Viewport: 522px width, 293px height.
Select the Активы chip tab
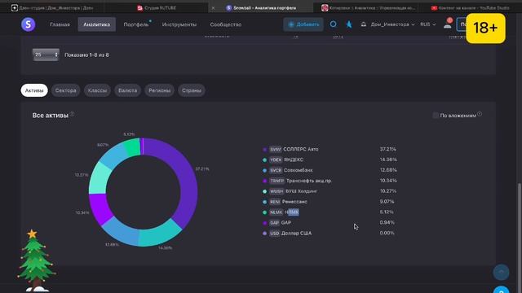34,90
